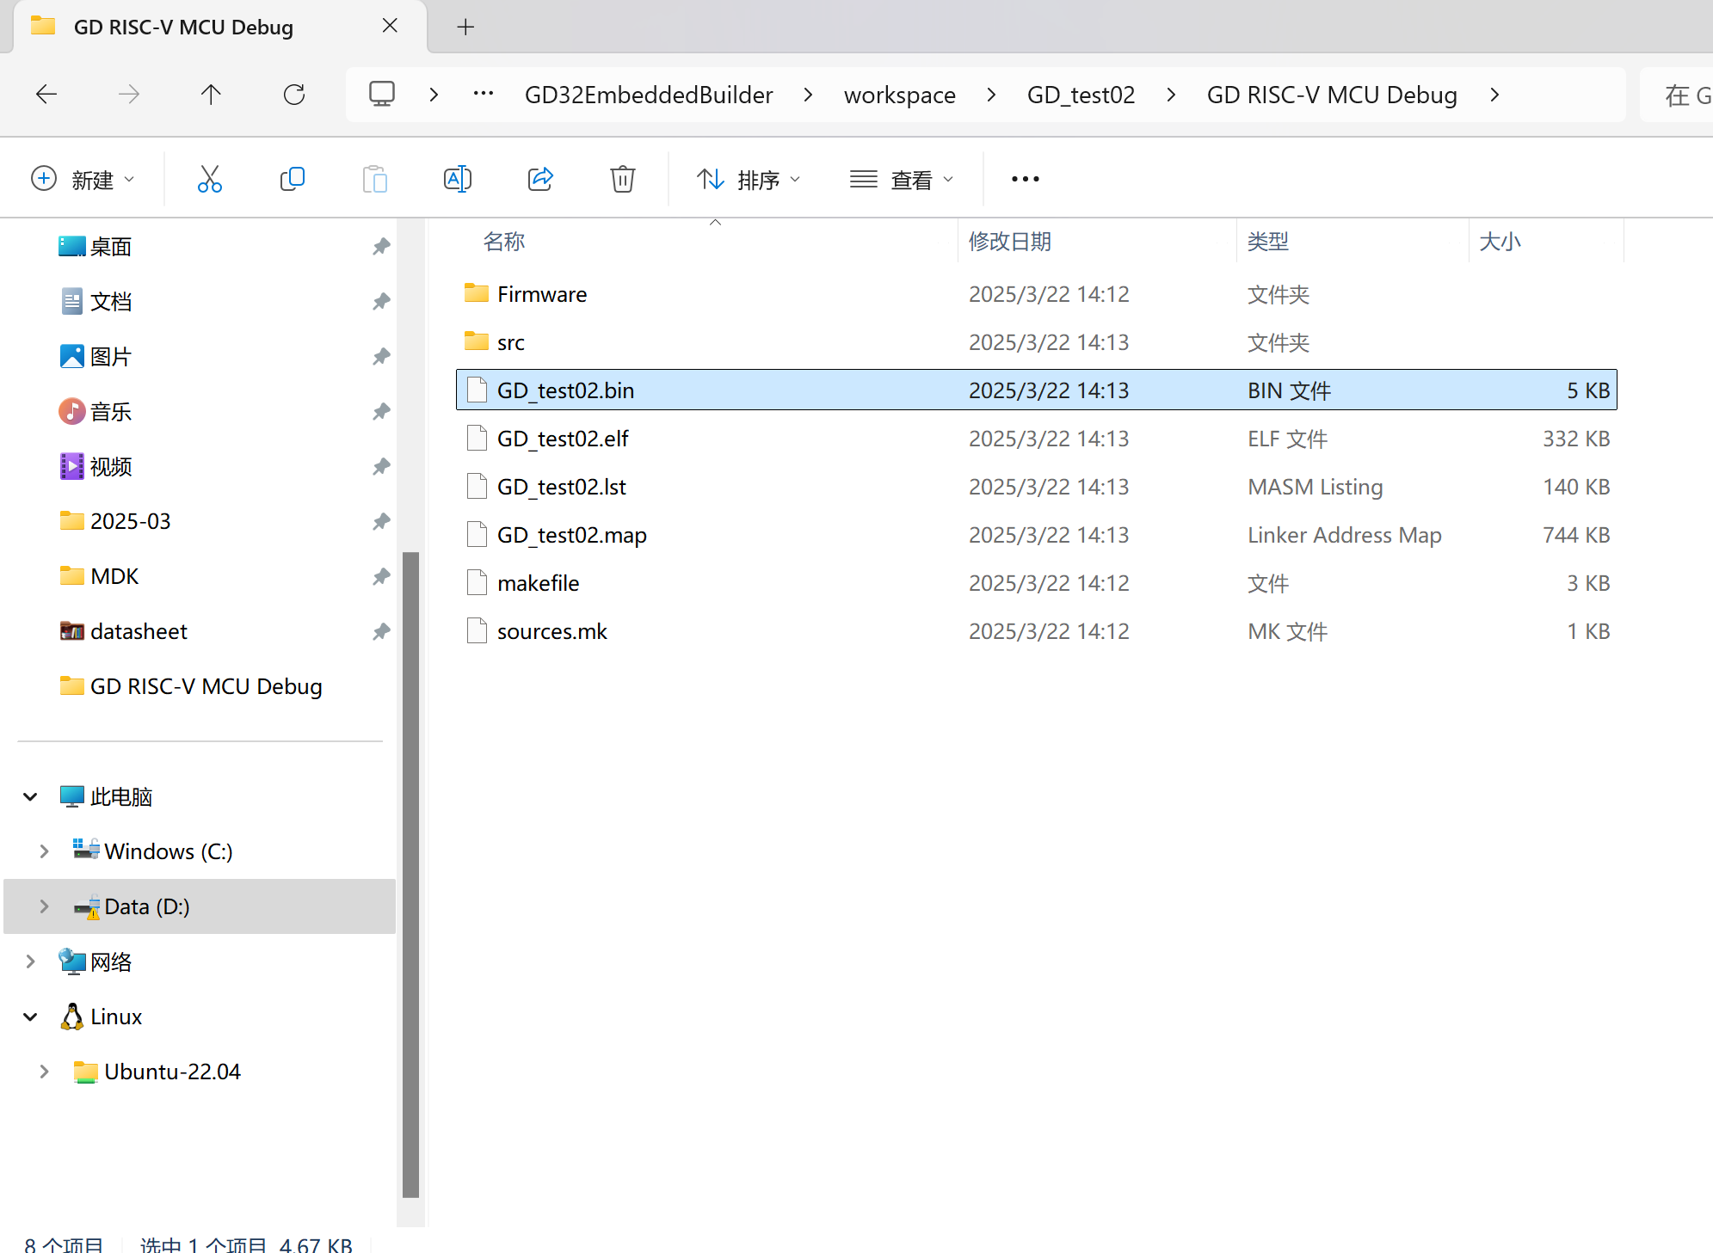Expand the Windows (C:) drive tree
Image resolution: width=1713 pixels, height=1253 pixels.
(44, 851)
